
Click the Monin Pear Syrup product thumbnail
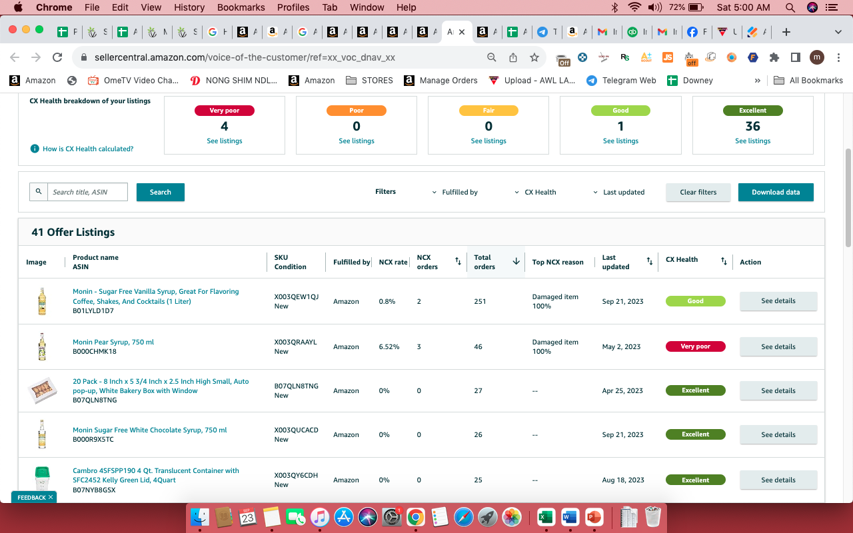[42, 346]
